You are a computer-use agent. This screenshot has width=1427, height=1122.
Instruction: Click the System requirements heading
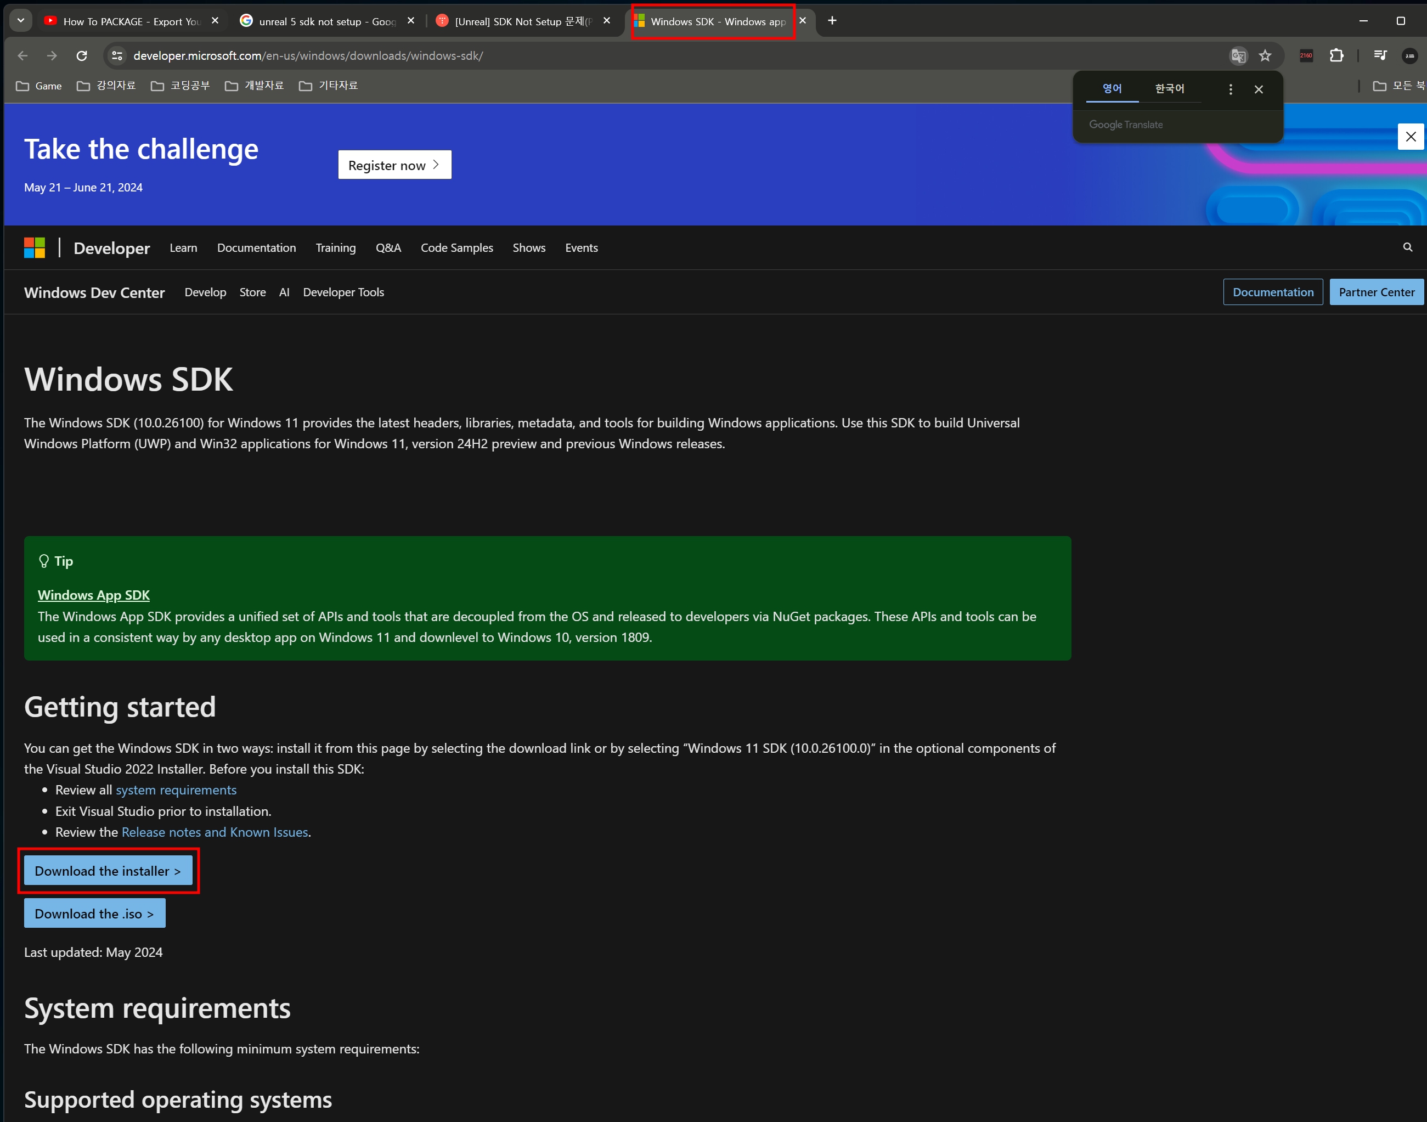(157, 1008)
